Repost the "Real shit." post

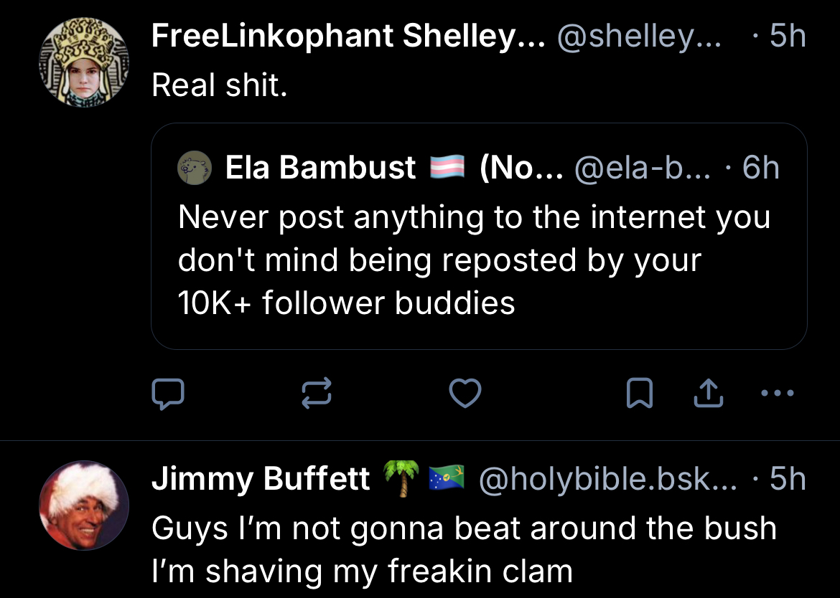(x=317, y=393)
